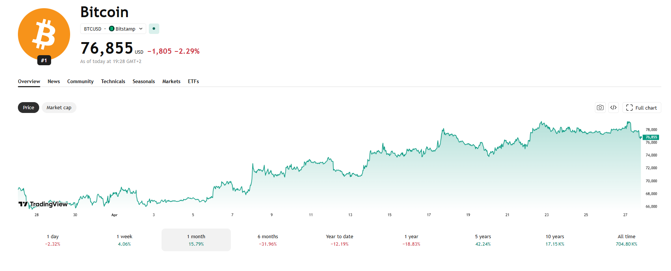The width and height of the screenshot is (671, 271).
Task: Click the orange Bitcoin logo
Action: [x=44, y=34]
